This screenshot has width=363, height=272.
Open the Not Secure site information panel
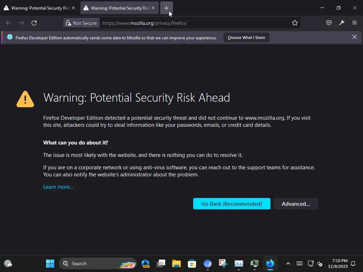tap(82, 23)
